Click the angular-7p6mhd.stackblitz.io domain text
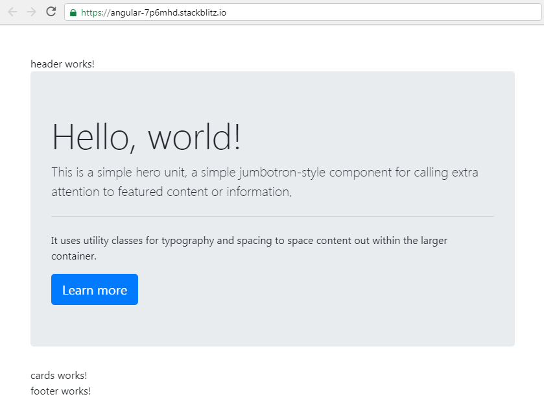This screenshot has height=414, width=544. pos(169,13)
